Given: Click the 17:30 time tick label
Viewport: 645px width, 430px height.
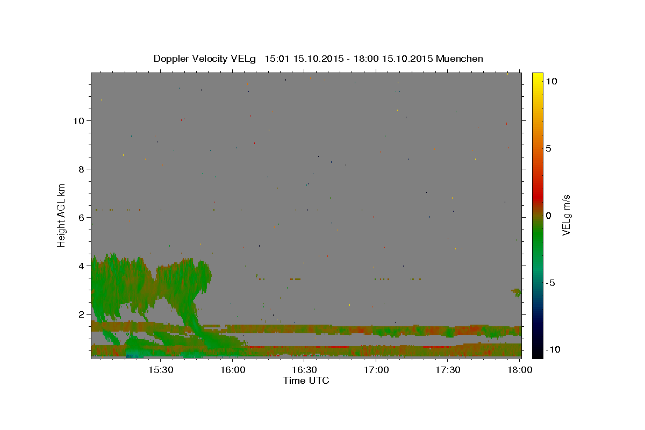Looking at the screenshot, I should (448, 370).
